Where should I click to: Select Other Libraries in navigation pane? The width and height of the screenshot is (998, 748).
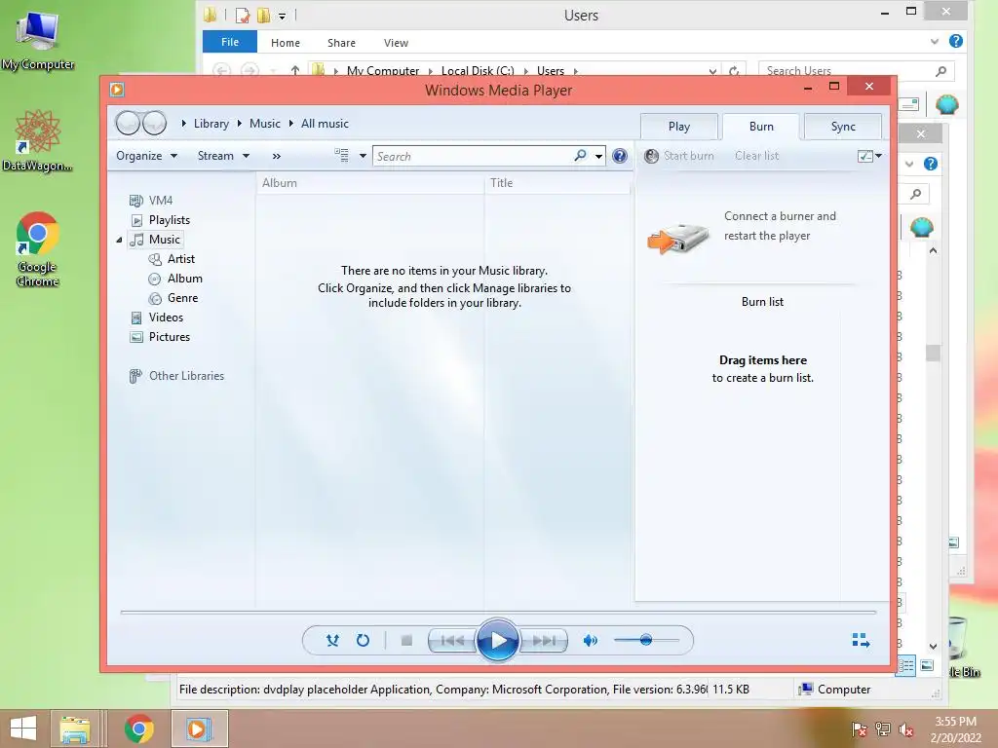coord(177,376)
